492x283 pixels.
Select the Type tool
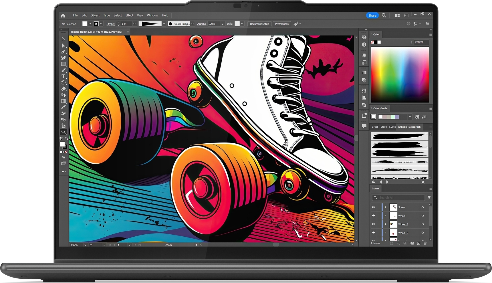(64, 76)
